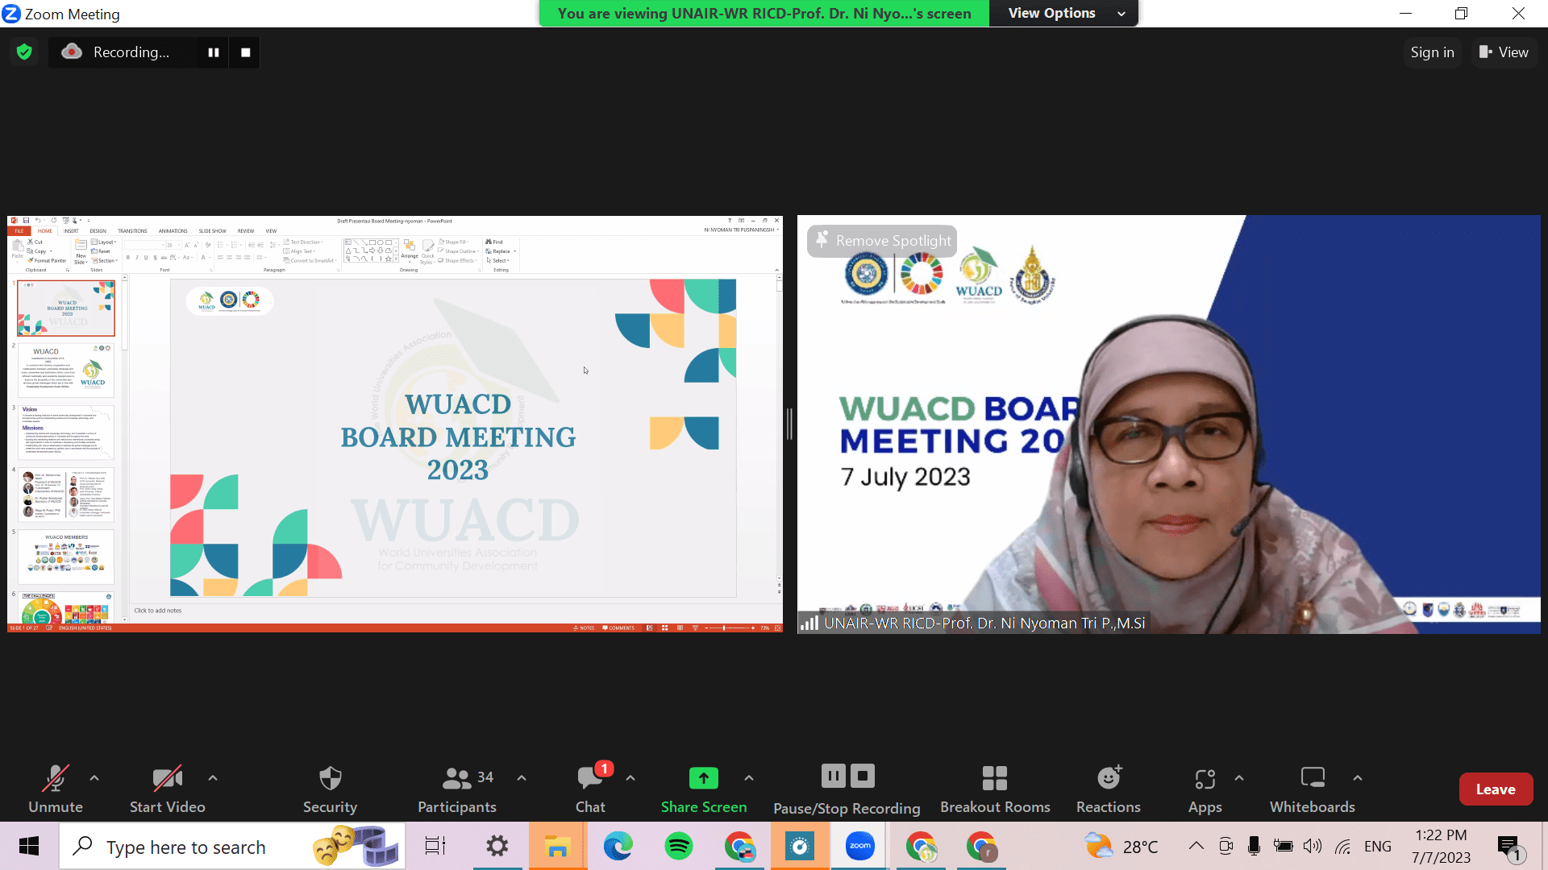1548x870 pixels.
Task: Click the red Leave button
Action: [x=1496, y=789]
